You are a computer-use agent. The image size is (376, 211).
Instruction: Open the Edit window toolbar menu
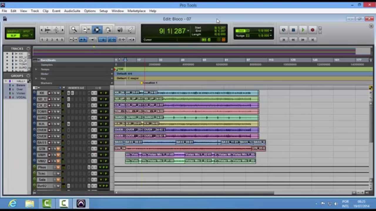(371, 26)
